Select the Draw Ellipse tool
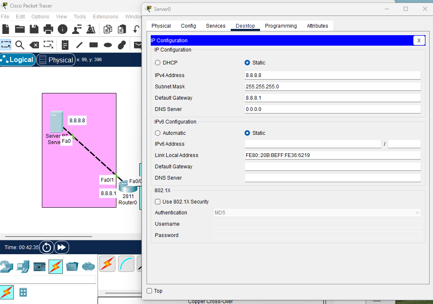Viewport: 433px width, 304px height. tap(108, 45)
